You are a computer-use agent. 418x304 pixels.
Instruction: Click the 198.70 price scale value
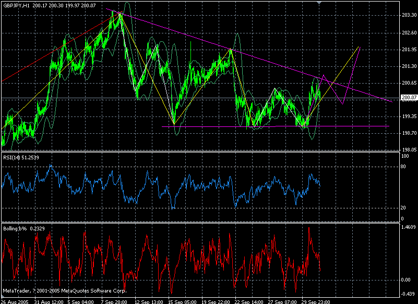(409, 133)
